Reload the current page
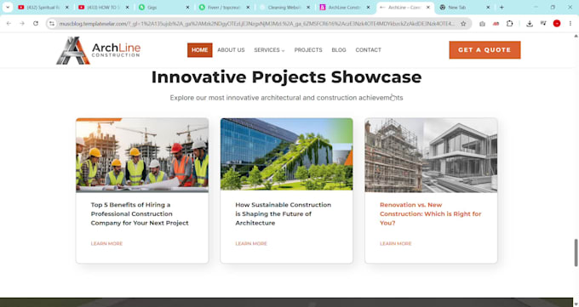The height and width of the screenshot is (307, 579). (x=36, y=24)
